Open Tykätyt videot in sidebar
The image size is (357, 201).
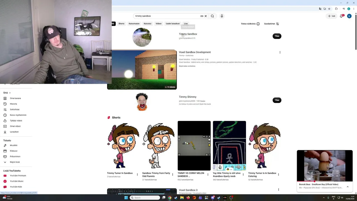pyautogui.click(x=16, y=121)
